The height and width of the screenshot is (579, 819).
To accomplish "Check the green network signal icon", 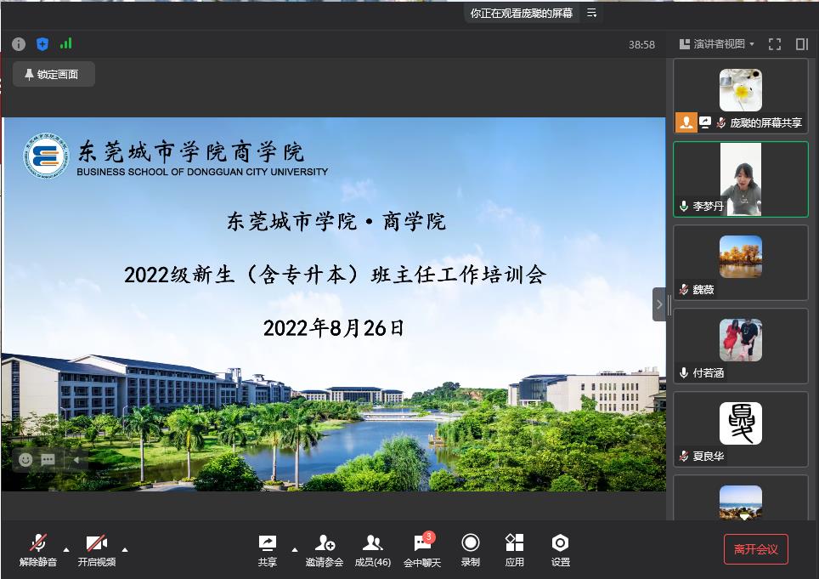I will [x=65, y=43].
